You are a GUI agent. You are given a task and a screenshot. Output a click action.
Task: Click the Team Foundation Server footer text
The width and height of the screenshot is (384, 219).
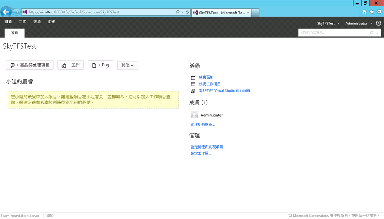[x=20, y=216]
